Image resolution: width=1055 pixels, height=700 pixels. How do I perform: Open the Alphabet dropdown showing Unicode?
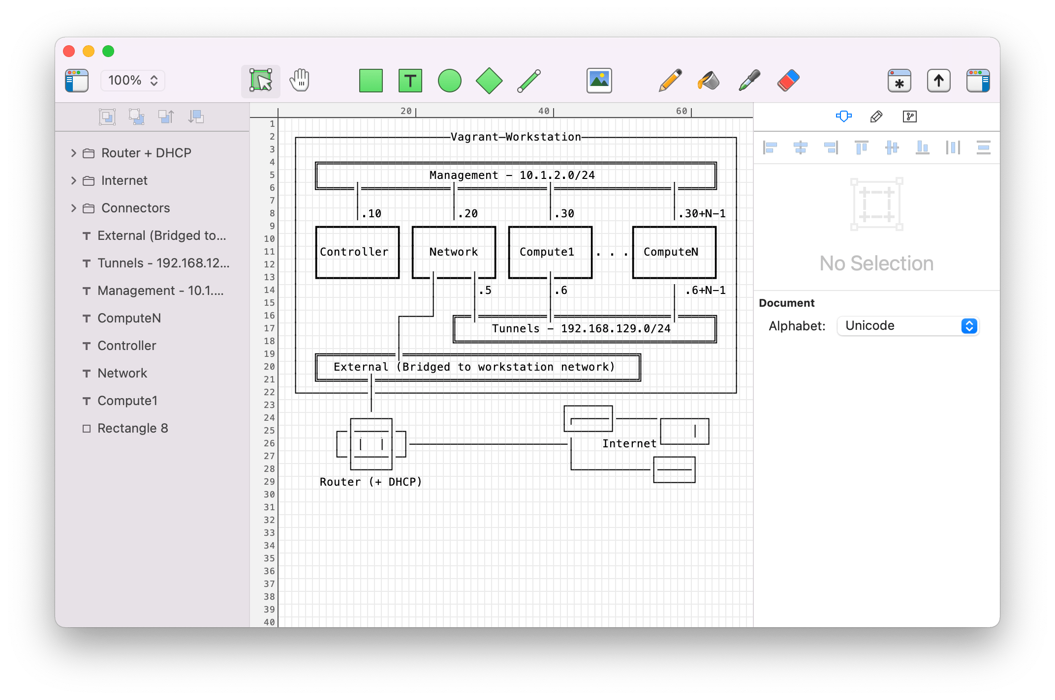point(907,325)
